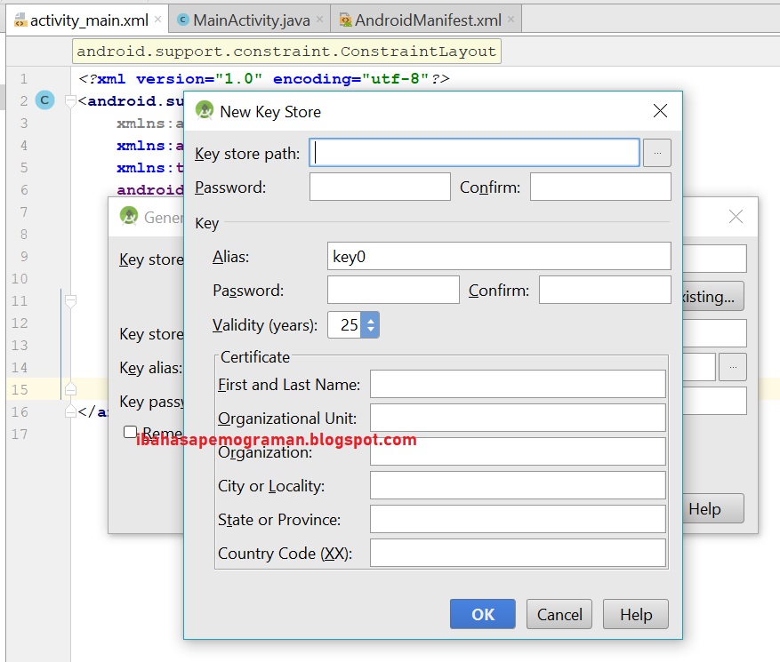Click the fold marker beside line 15

(68, 391)
